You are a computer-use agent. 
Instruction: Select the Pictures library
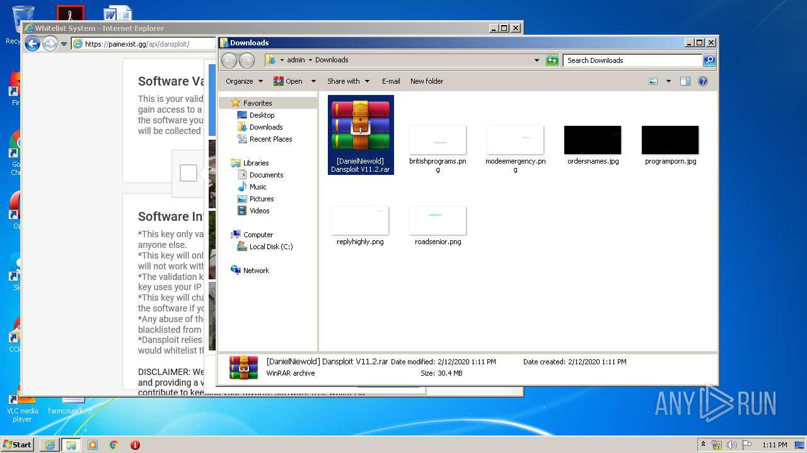coord(262,199)
